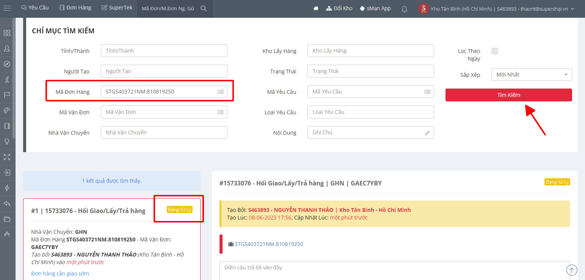Select the chess pawn icon in sidebar
This screenshot has height=280, width=585.
coord(7,79)
